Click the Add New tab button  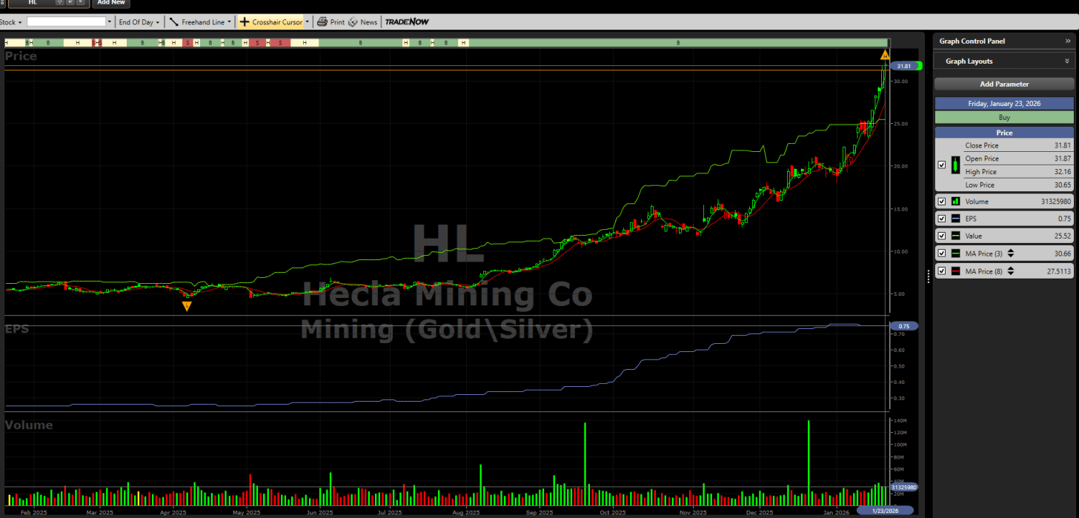pyautogui.click(x=111, y=2)
